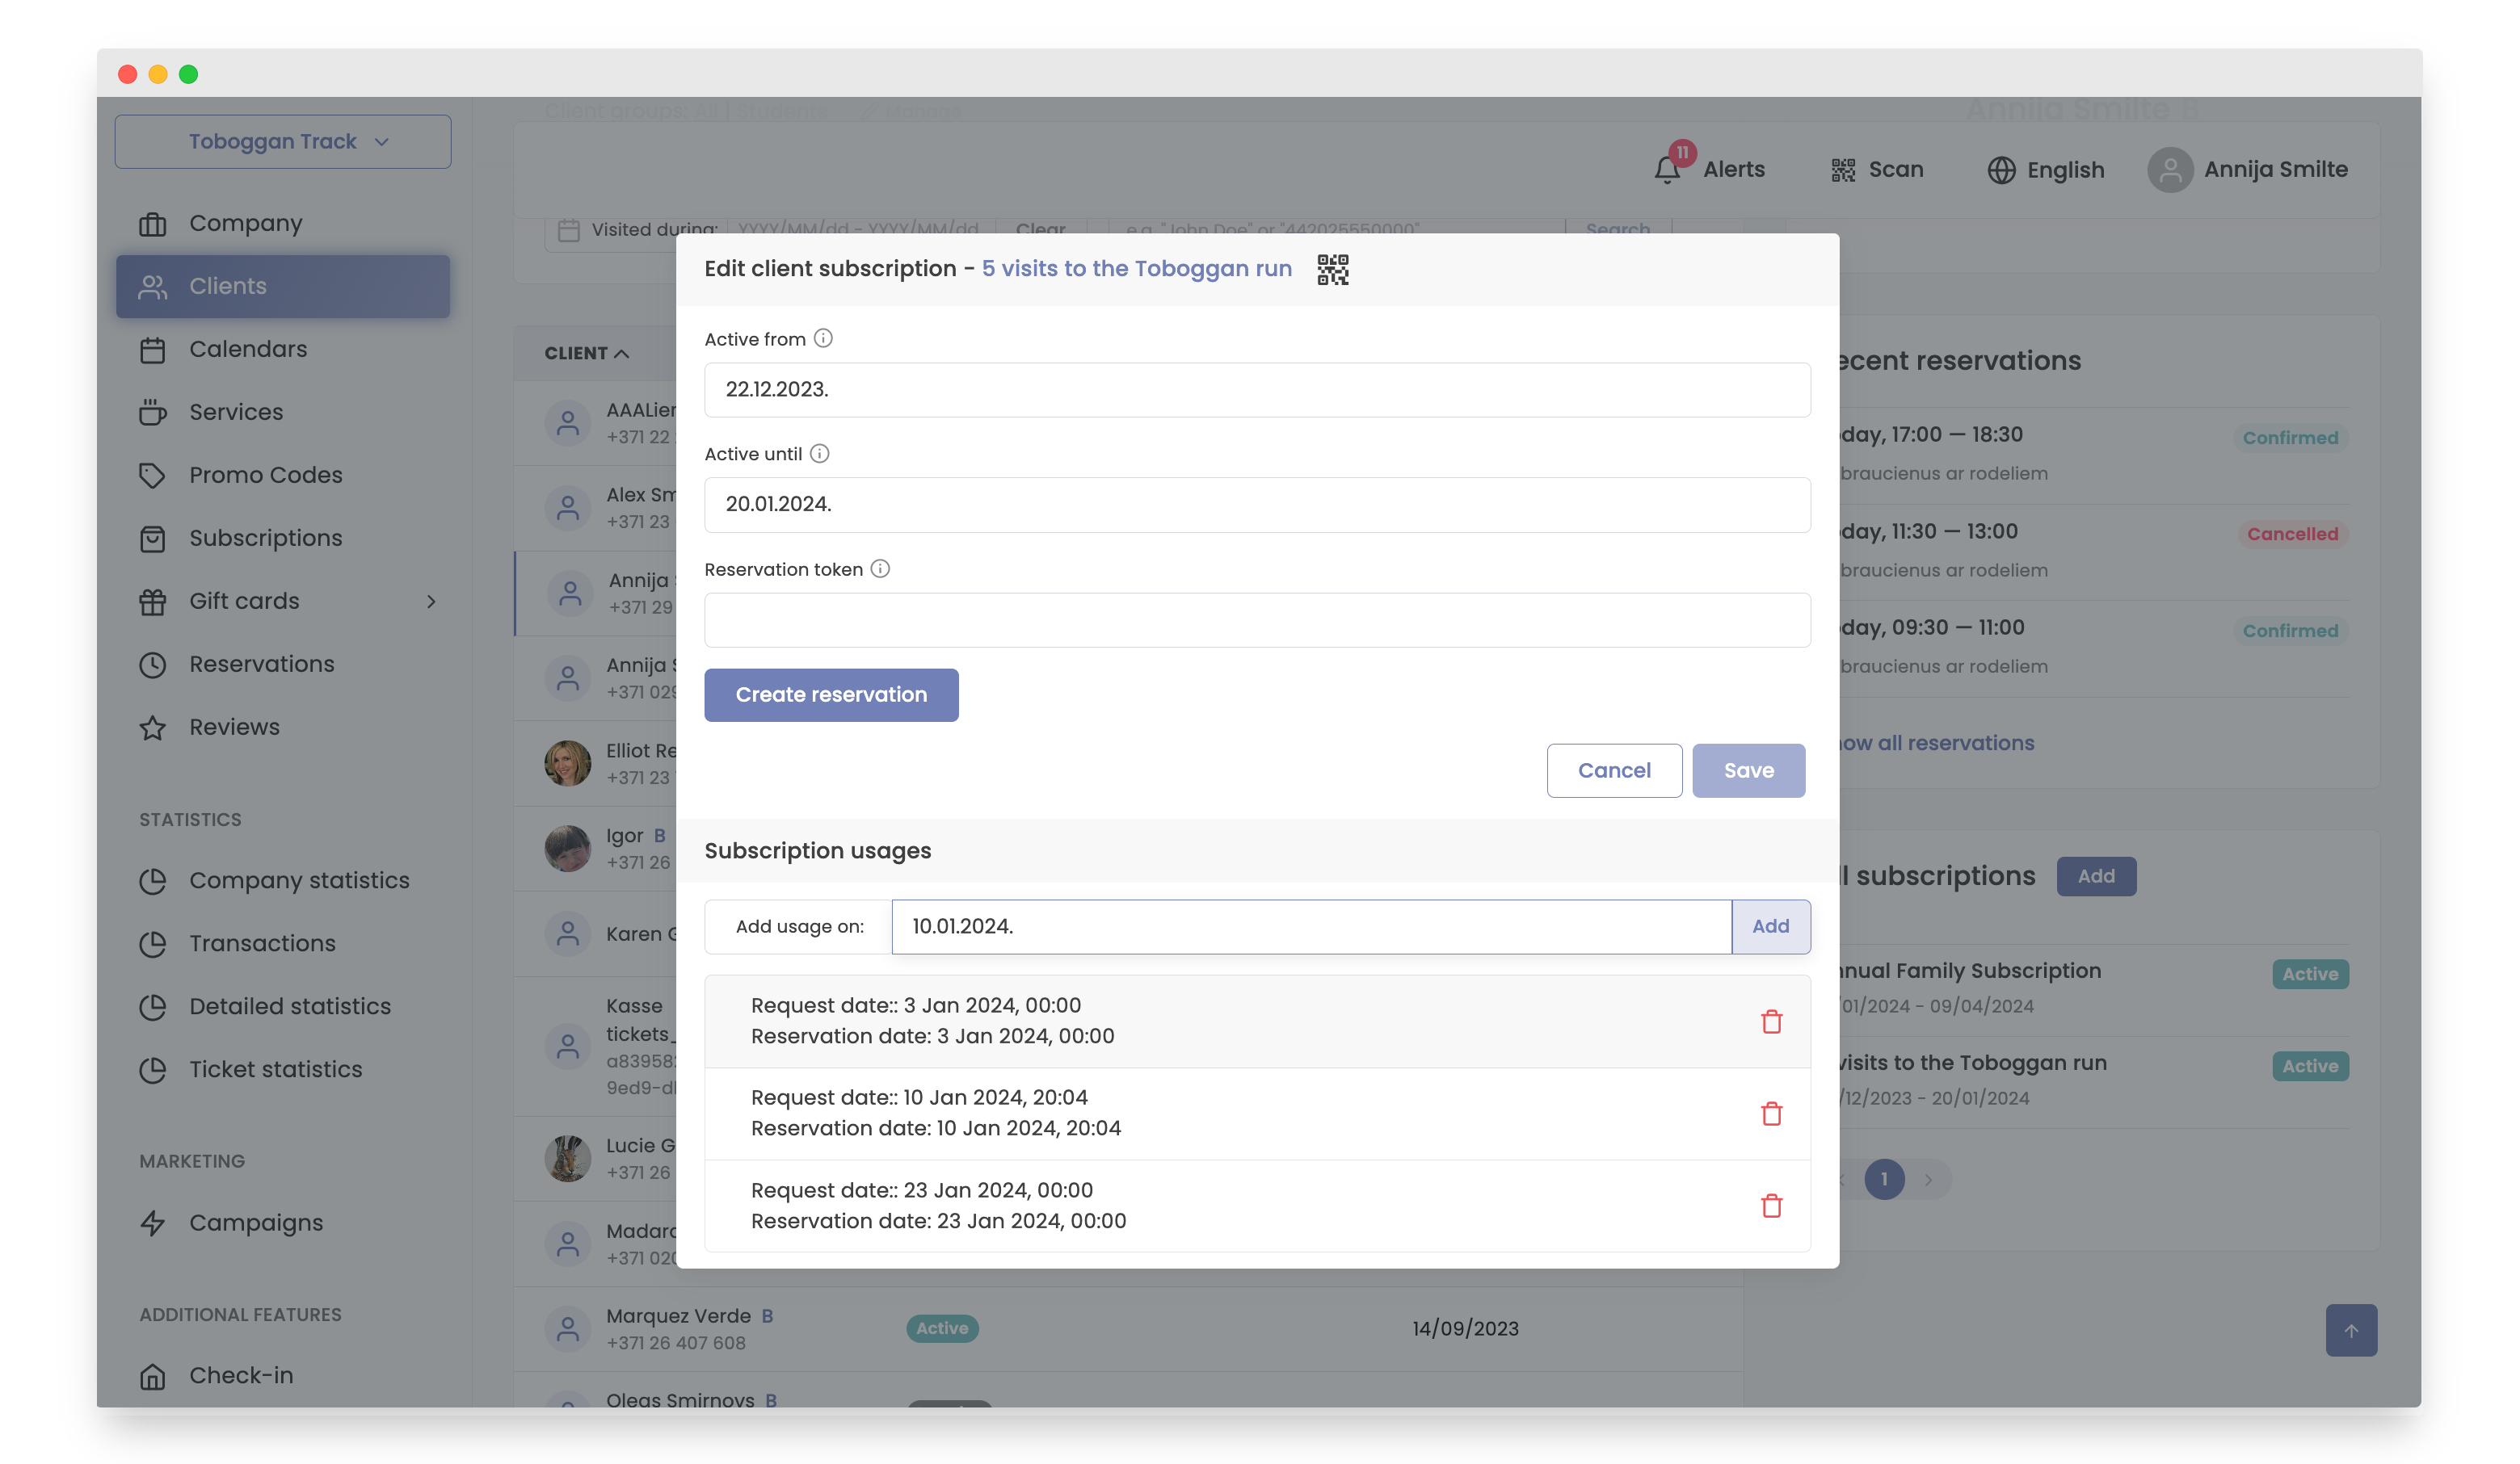Expand the Gift cards submenu chevron

(x=431, y=602)
